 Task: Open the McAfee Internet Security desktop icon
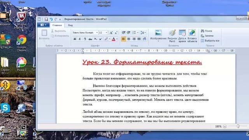click(x=22, y=21)
